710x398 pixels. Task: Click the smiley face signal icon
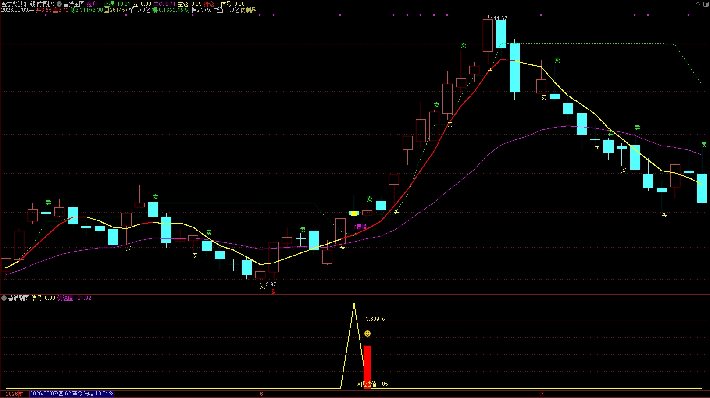367,334
